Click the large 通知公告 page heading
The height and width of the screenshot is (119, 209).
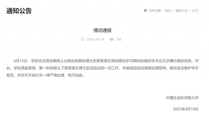tap(19, 11)
